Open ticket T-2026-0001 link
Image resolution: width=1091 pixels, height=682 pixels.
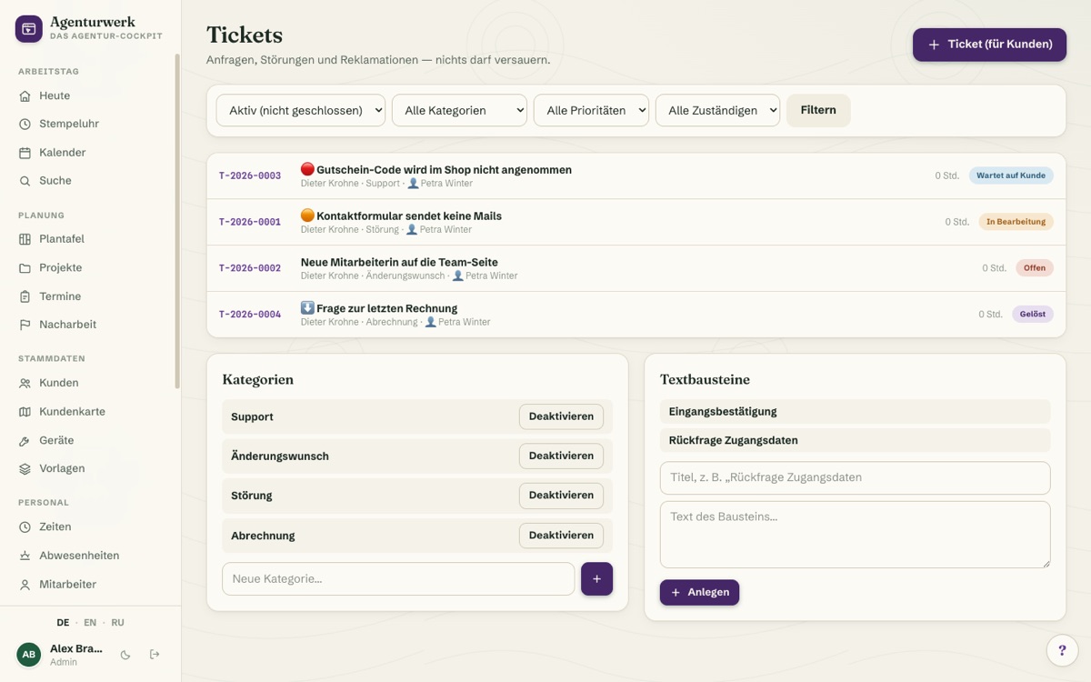[250, 222]
